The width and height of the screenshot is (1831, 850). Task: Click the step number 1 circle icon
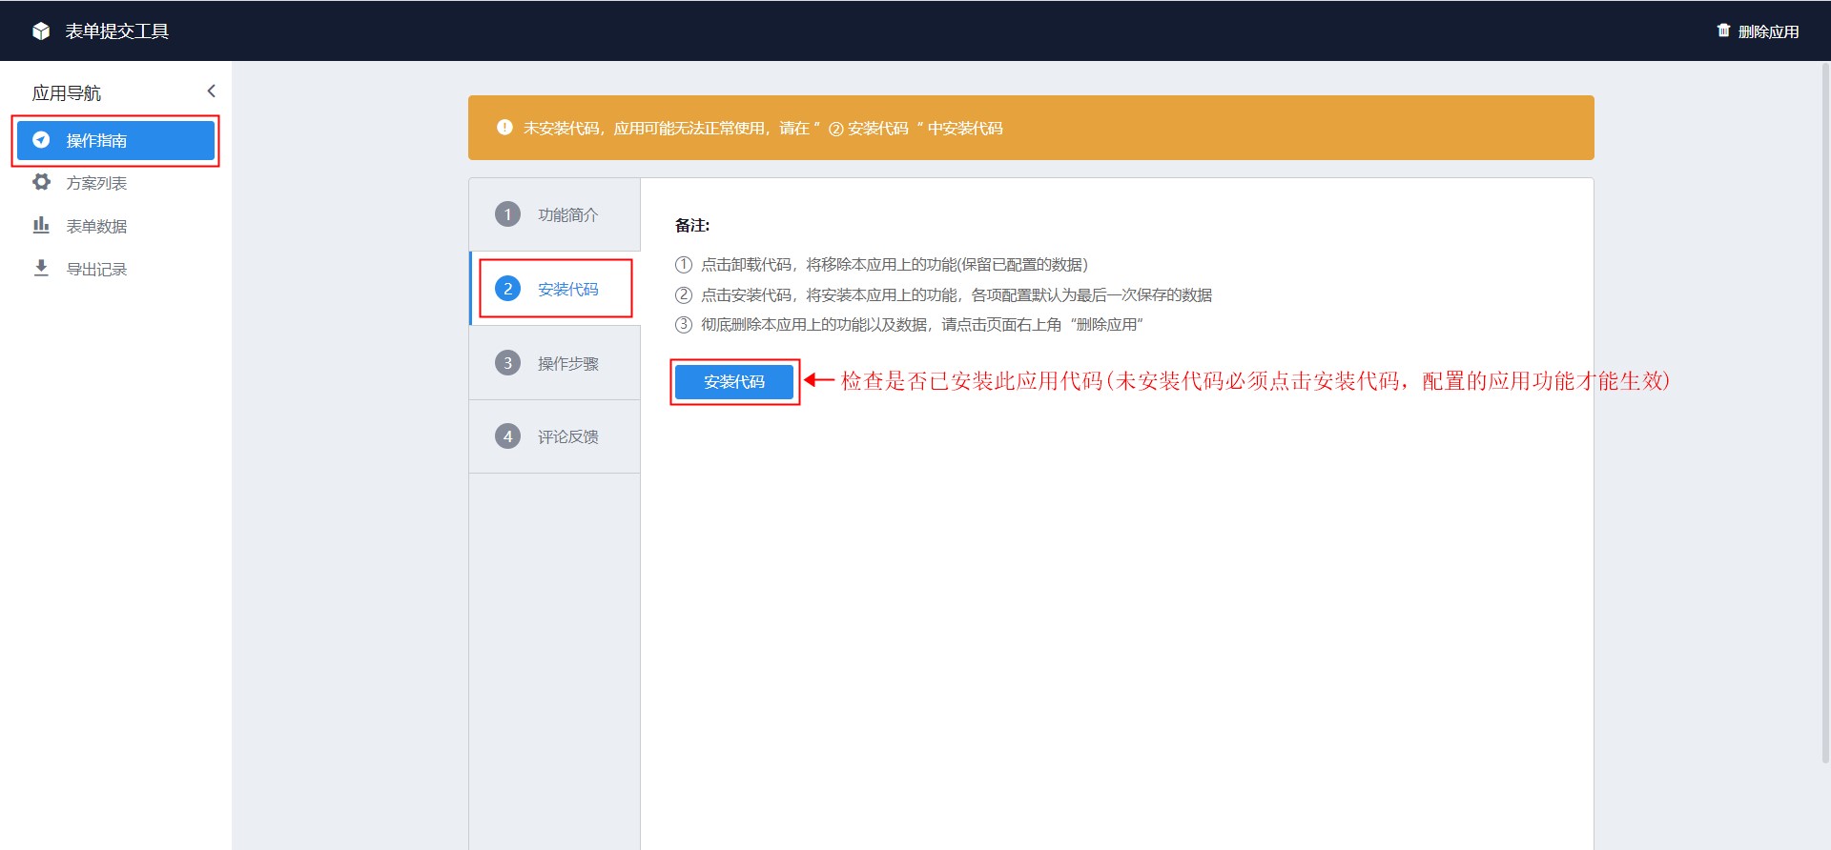507,214
